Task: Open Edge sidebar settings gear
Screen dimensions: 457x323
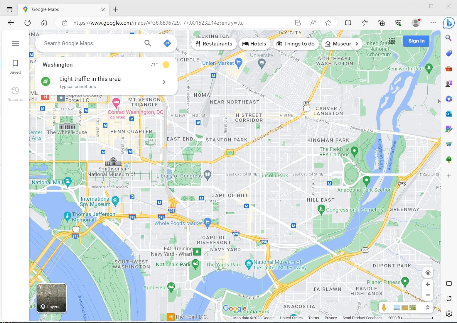Action: 449,314
